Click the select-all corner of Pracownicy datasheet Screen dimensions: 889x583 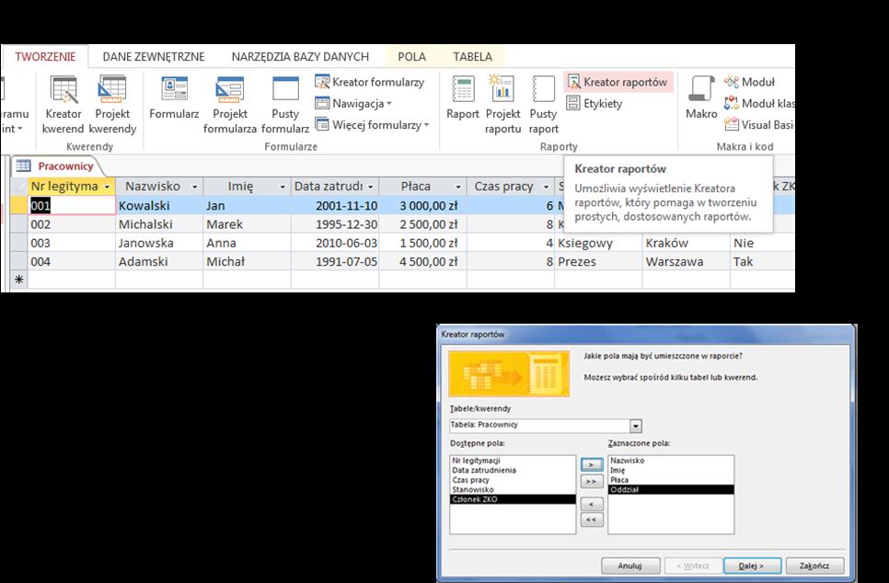coord(19,186)
